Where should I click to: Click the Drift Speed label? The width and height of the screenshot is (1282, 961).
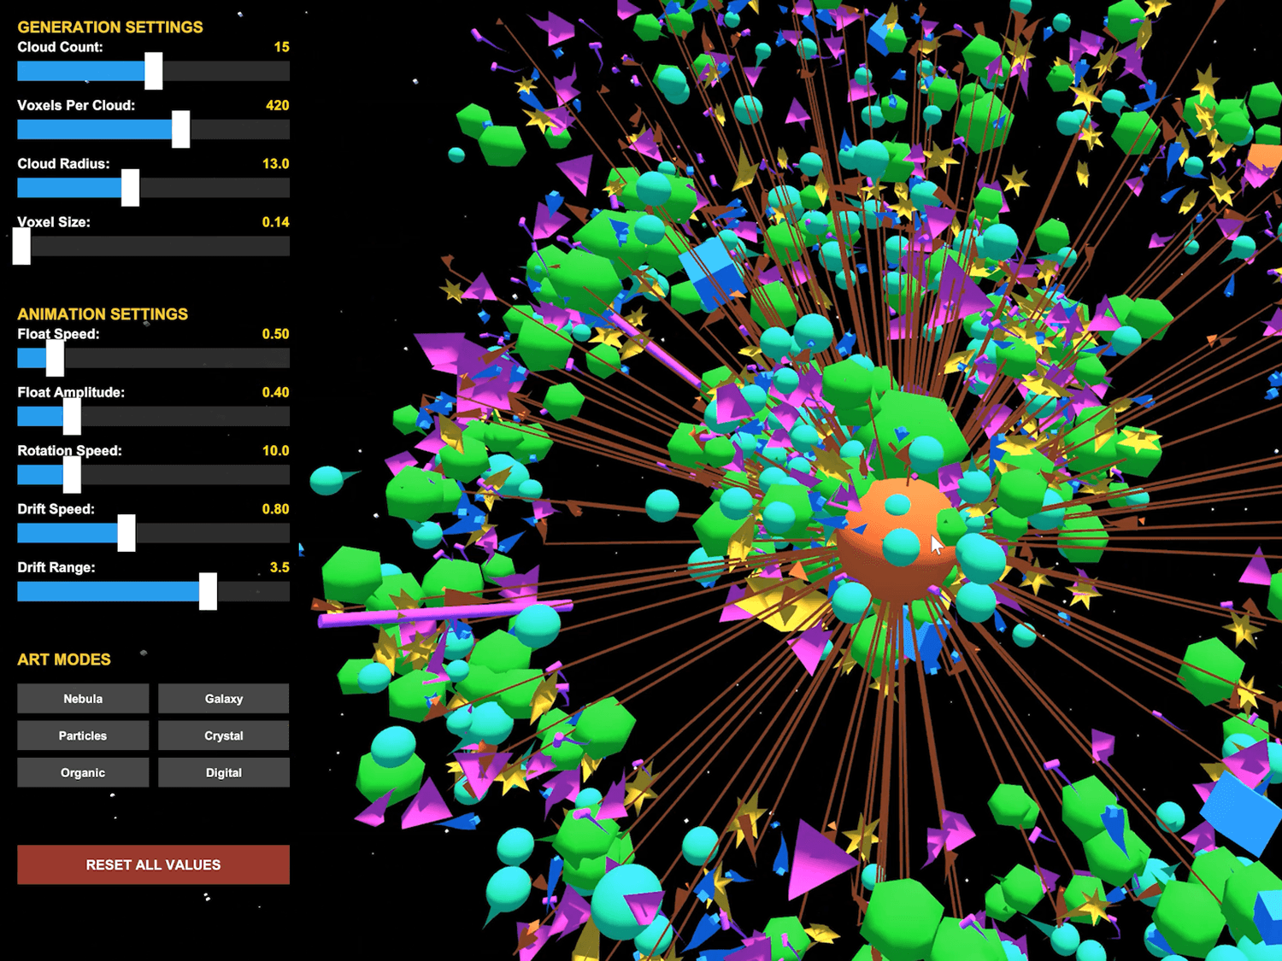56,509
